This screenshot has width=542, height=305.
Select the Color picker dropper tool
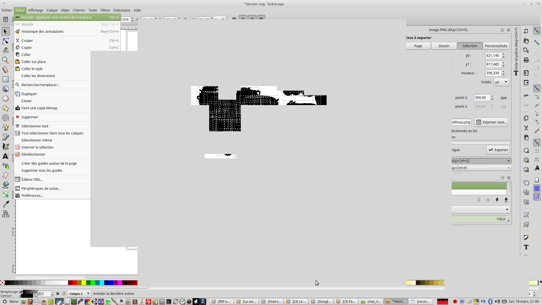(5, 204)
